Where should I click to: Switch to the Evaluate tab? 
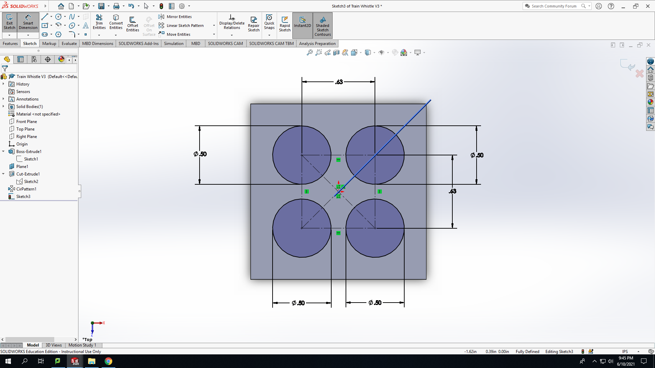coord(69,43)
